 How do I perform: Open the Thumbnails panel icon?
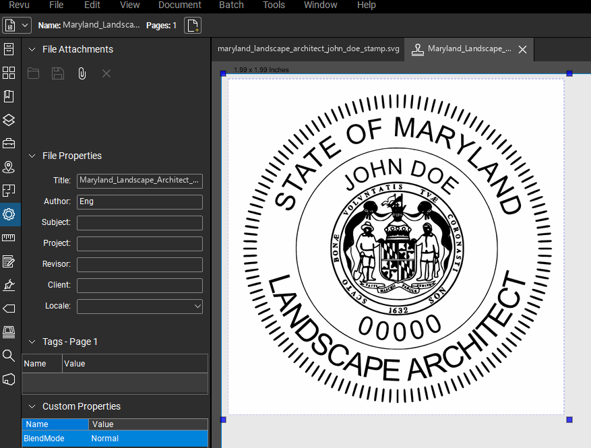pyautogui.click(x=9, y=73)
